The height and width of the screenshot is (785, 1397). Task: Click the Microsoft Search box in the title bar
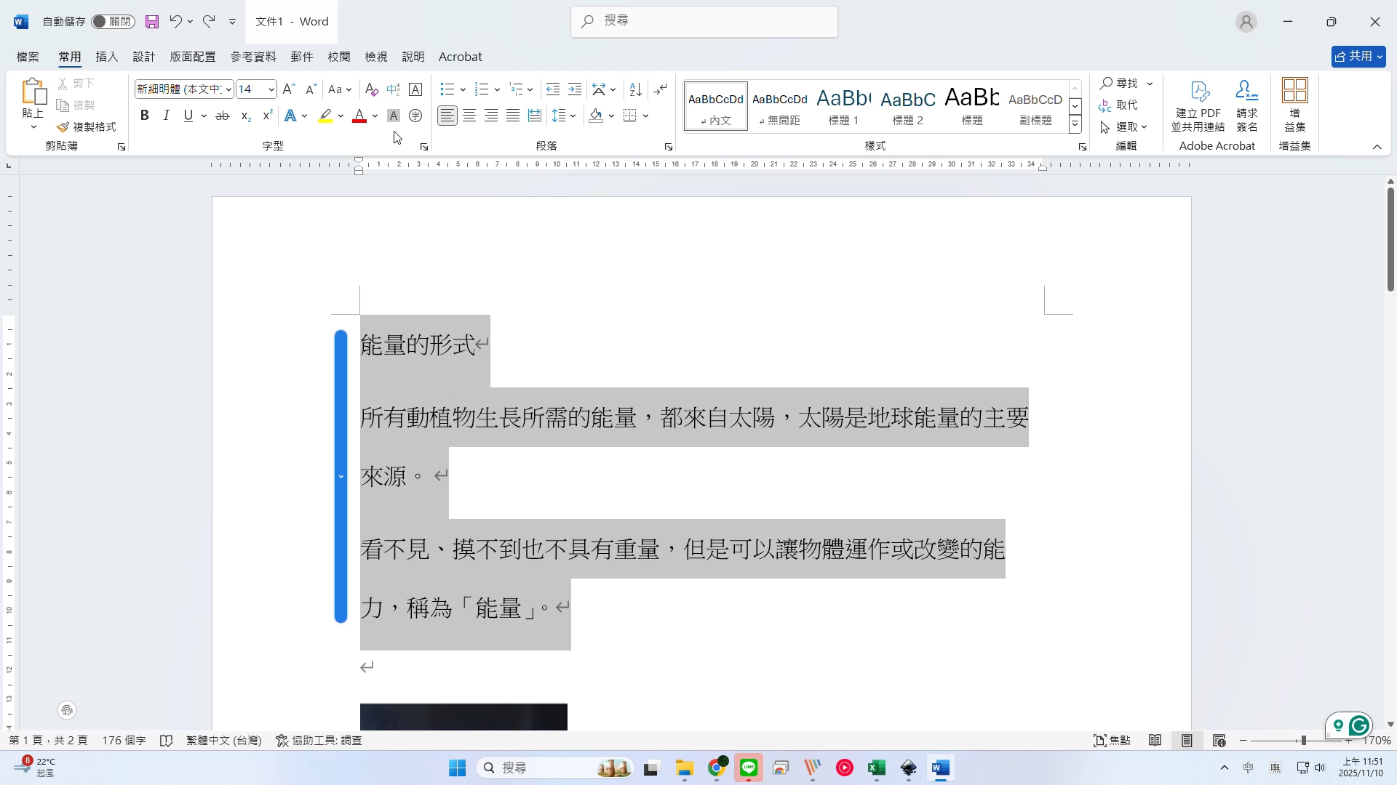click(704, 21)
